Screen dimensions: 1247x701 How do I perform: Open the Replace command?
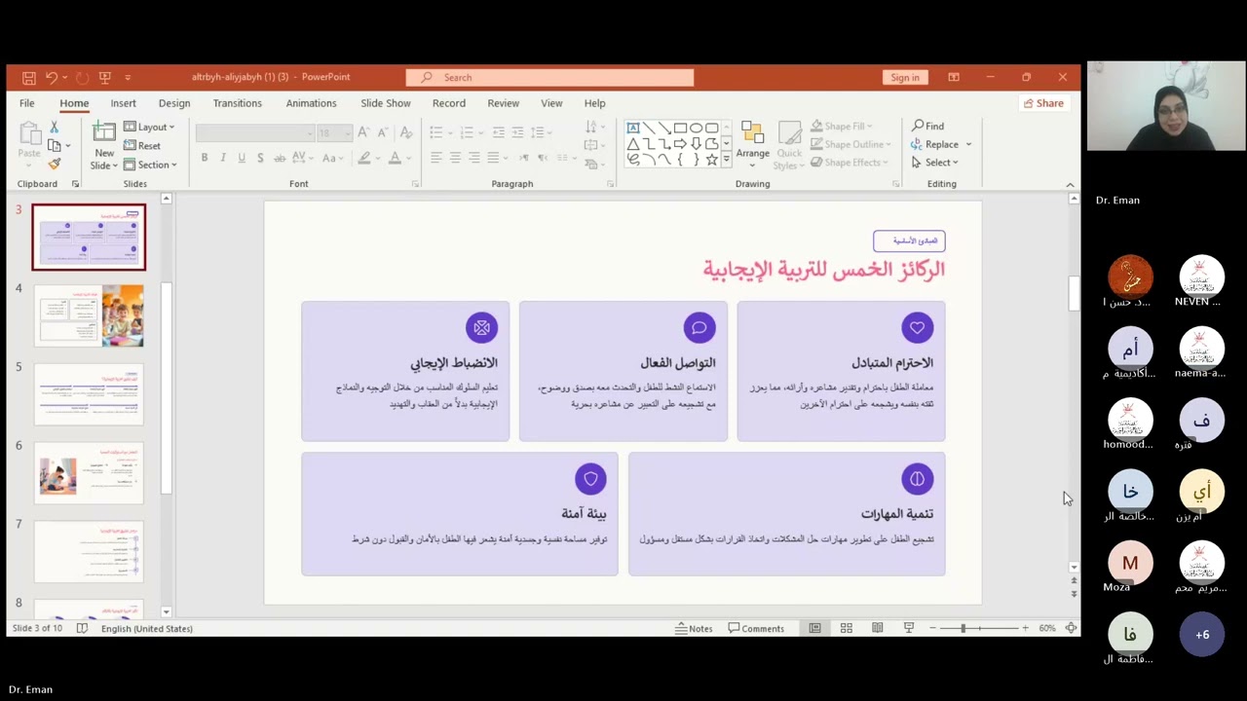coord(935,144)
